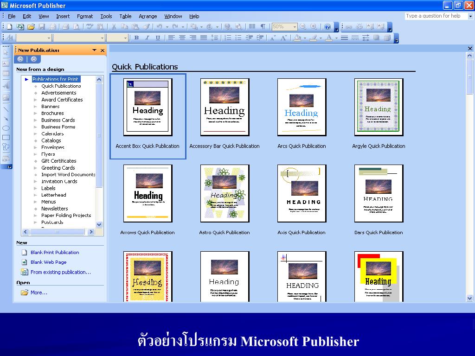
Task: Toggle Justify alignment
Action: point(204,38)
